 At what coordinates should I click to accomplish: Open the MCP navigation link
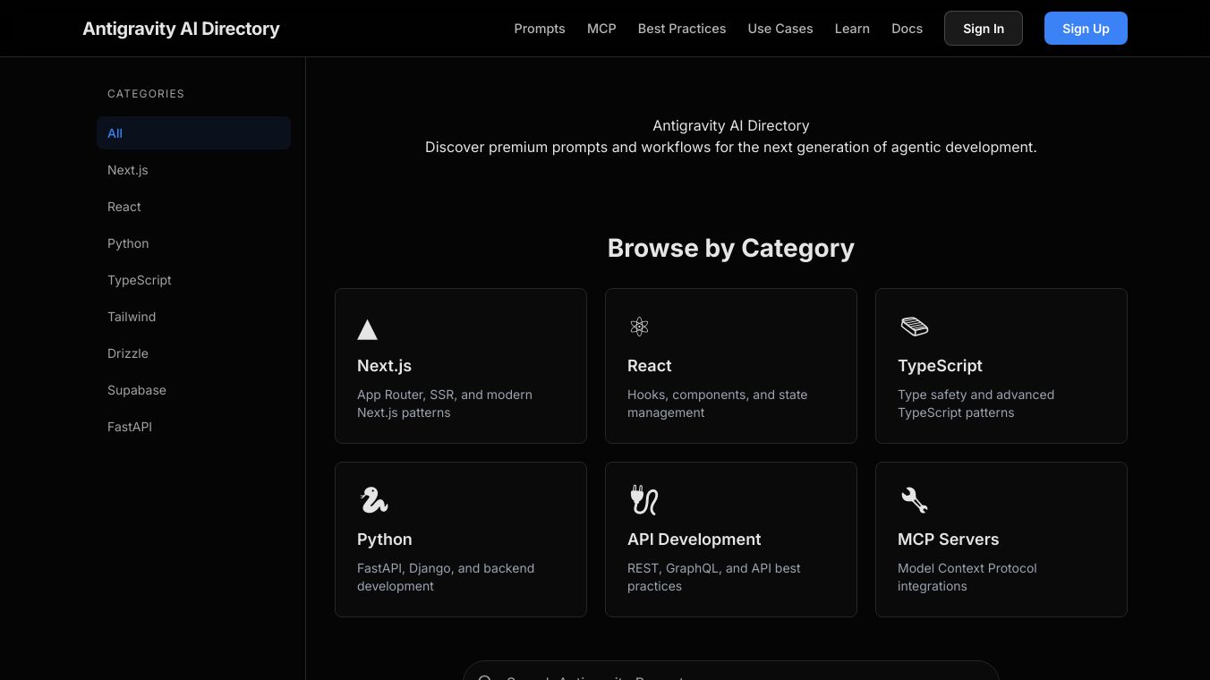pyautogui.click(x=601, y=29)
